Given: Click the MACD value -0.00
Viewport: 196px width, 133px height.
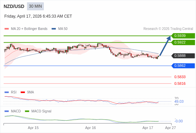Looking at the screenshot, I should [179, 121].
